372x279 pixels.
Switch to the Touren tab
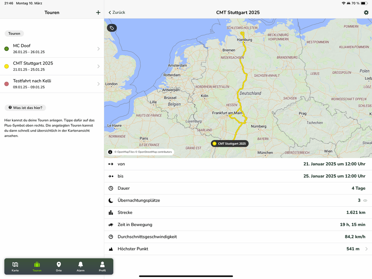37,266
